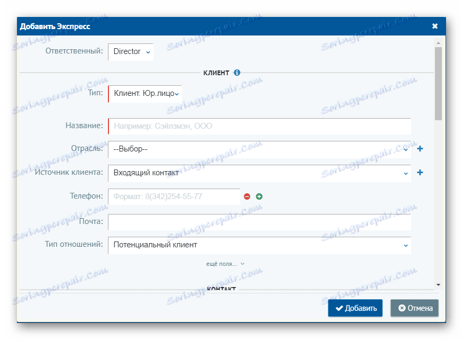The image size is (463, 340).
Task: Click the vertical scrollbar thumb
Action: (x=438, y=84)
